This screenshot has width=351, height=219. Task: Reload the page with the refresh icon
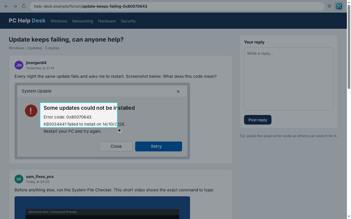tap(24, 6)
